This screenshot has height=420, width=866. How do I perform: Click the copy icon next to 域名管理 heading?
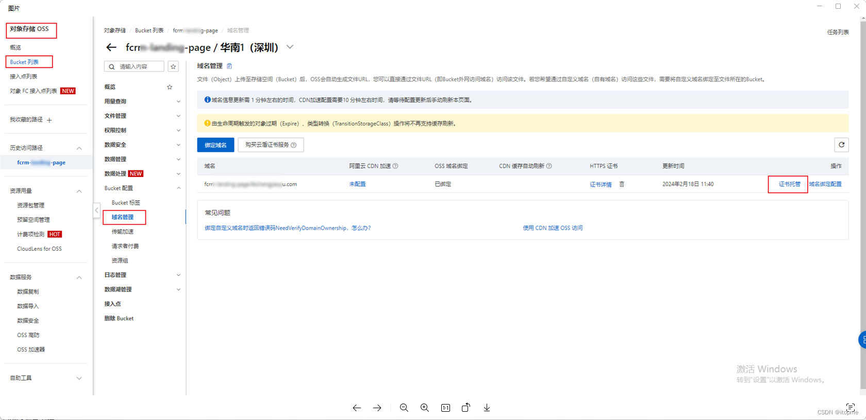tap(229, 66)
